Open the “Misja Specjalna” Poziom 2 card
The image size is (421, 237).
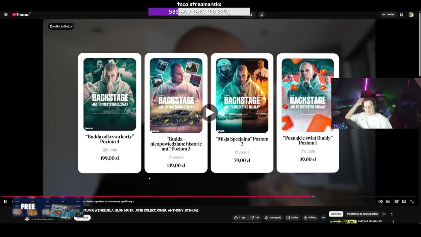(x=242, y=113)
